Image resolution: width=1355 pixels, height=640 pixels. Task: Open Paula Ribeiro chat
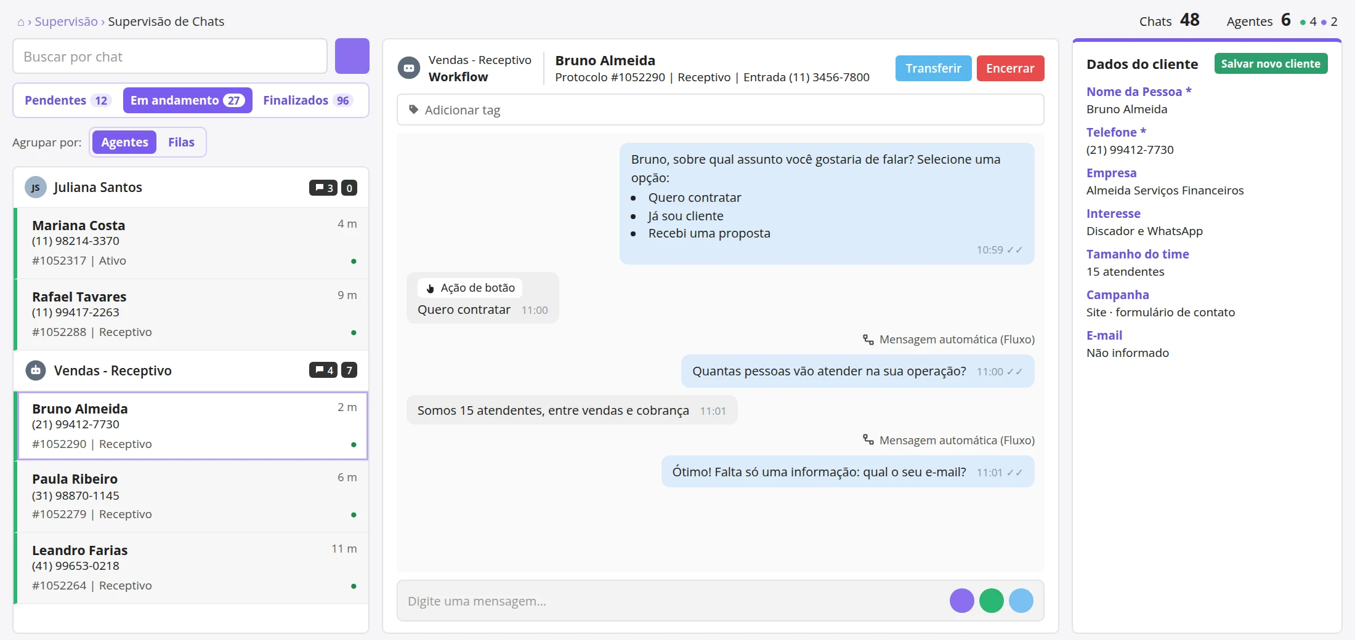[x=191, y=497]
